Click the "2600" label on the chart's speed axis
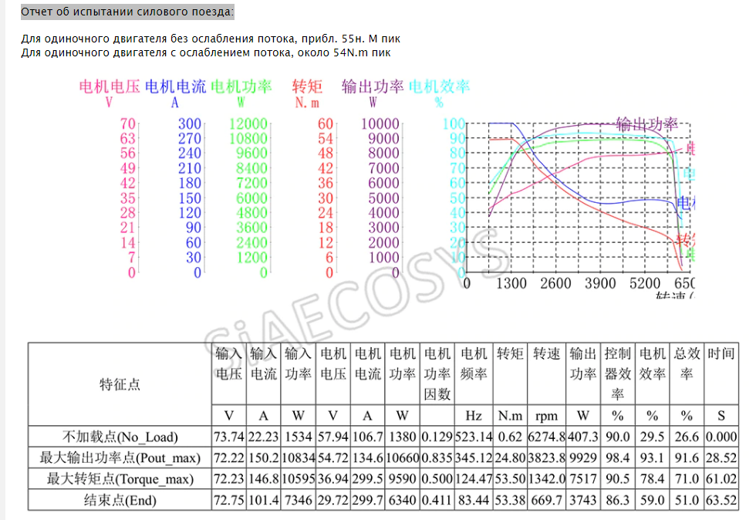Viewport: 756px width, 520px height. point(555,283)
